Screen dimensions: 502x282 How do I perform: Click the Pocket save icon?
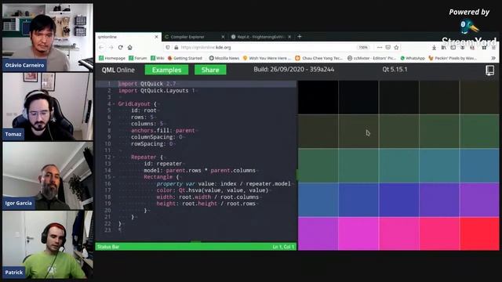coord(387,47)
